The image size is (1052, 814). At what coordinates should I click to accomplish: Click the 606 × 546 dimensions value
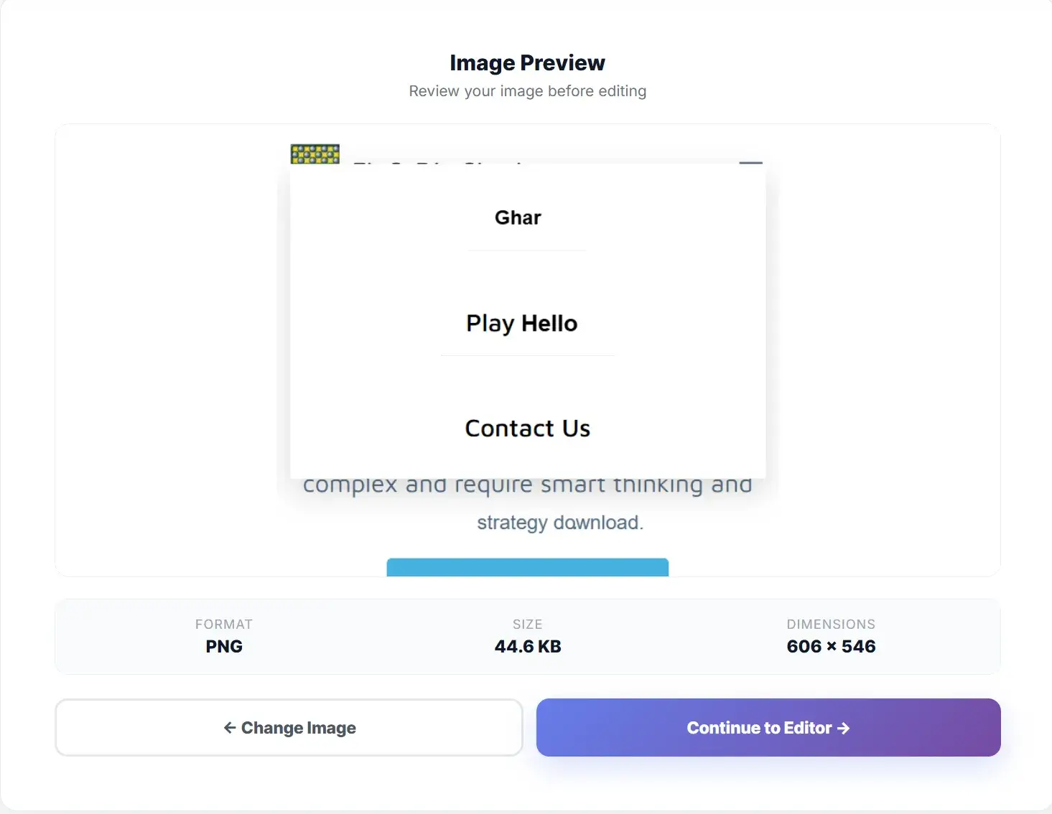(831, 647)
